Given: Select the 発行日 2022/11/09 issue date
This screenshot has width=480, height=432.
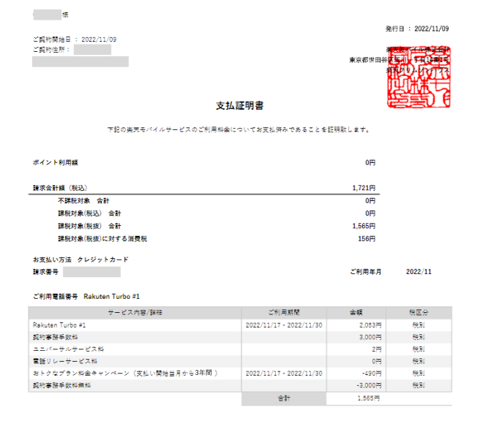Looking at the screenshot, I should click(417, 29).
